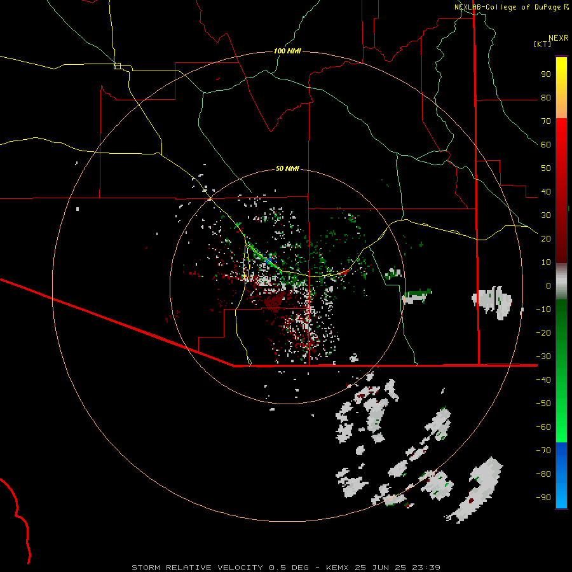Viewport: 572px width, 572px height.
Task: Click the -20 value on velocity scale
Action: pos(543,333)
